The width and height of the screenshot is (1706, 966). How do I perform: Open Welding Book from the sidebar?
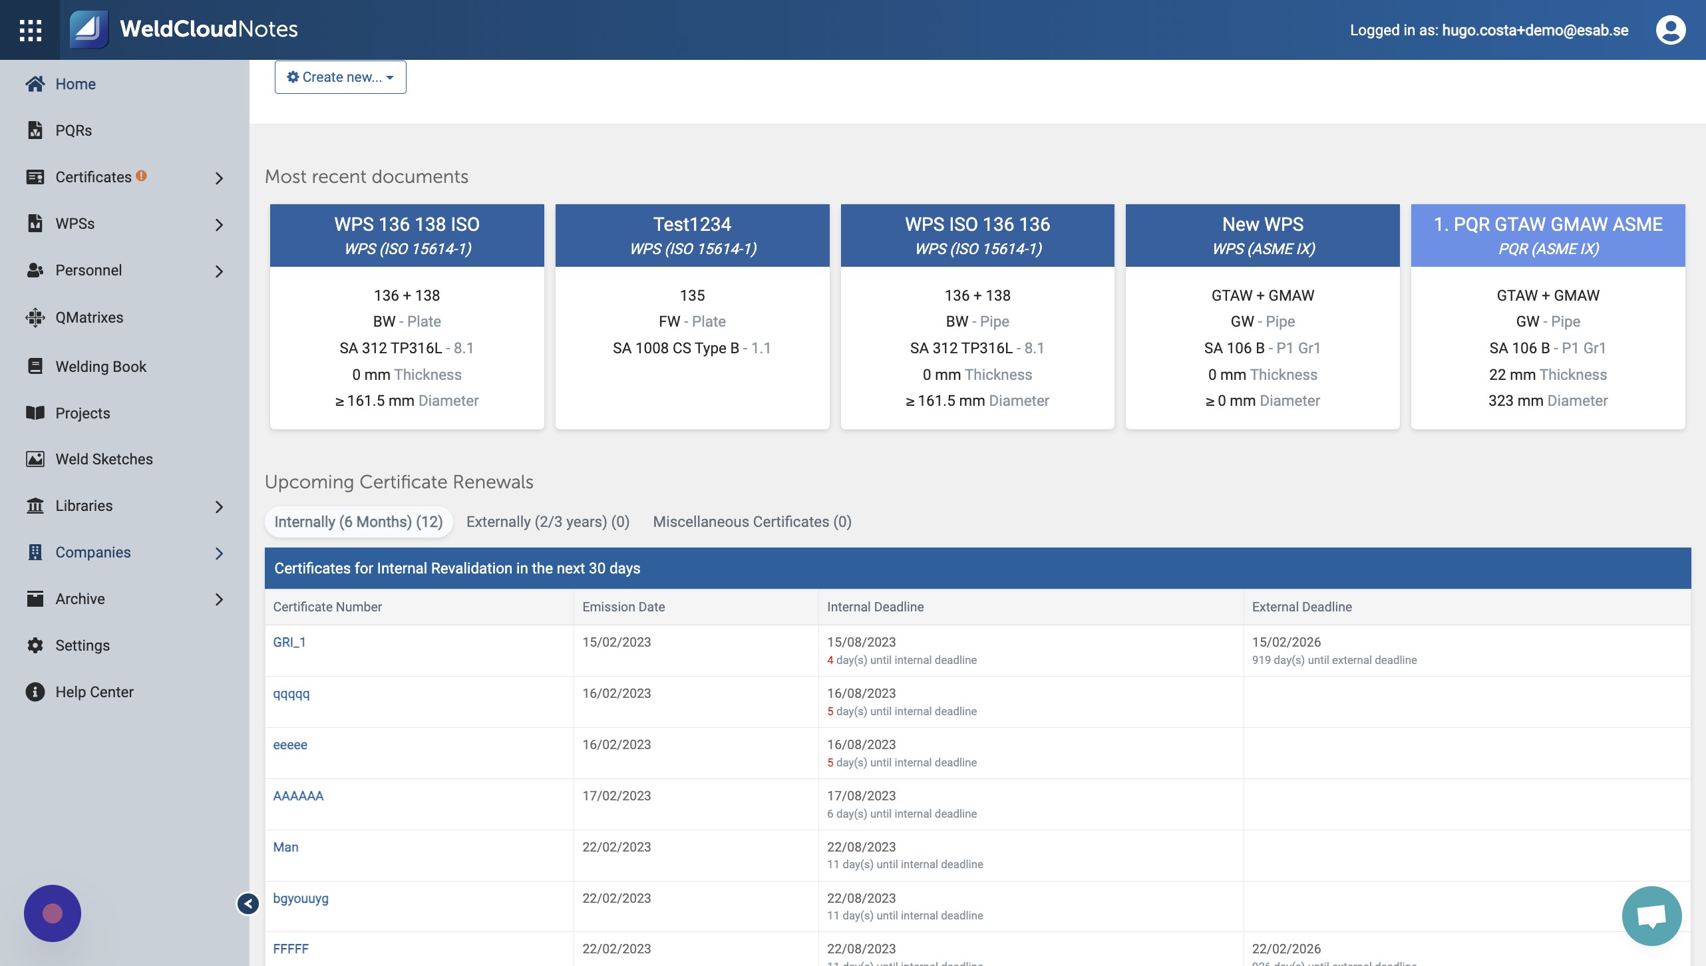point(100,367)
